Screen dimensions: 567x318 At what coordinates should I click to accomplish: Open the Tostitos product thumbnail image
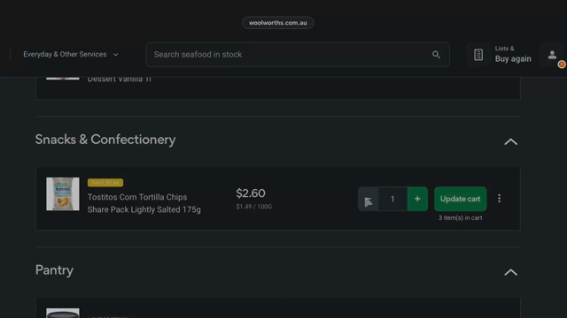coord(63,194)
